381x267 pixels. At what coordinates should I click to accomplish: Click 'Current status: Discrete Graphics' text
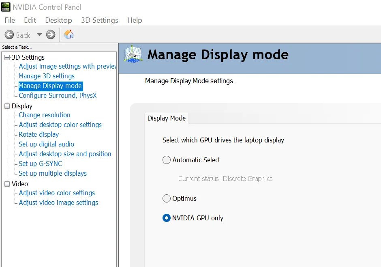click(225, 179)
